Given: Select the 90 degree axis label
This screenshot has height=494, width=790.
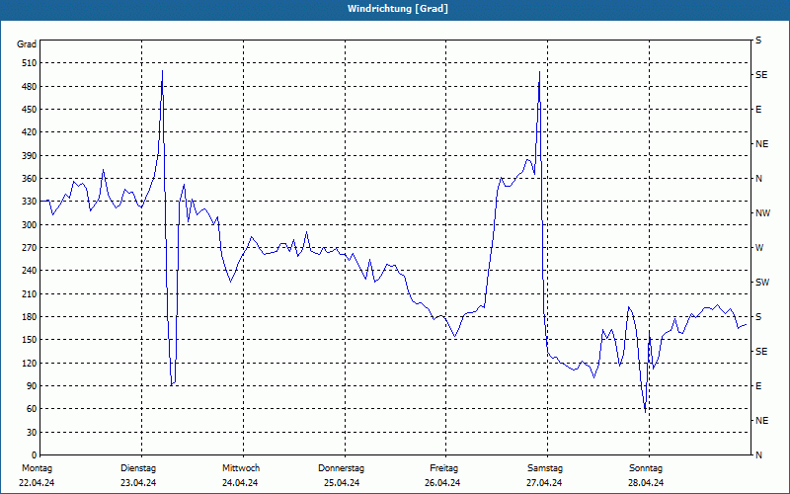Looking at the screenshot, I should (x=32, y=386).
